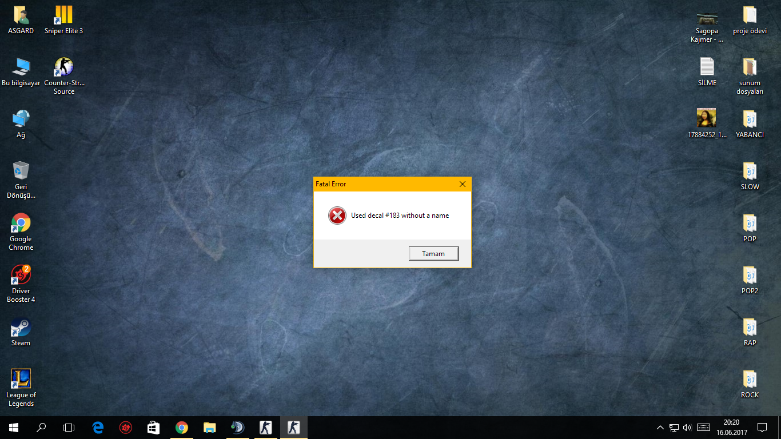Select the League of Legends shortcut
781x439 pixels.
pyautogui.click(x=21, y=388)
